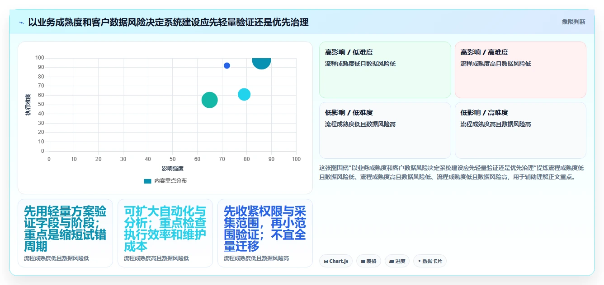Click the 表格 tag
Image resolution: width=604 pixels, height=285 pixels.
point(368,261)
